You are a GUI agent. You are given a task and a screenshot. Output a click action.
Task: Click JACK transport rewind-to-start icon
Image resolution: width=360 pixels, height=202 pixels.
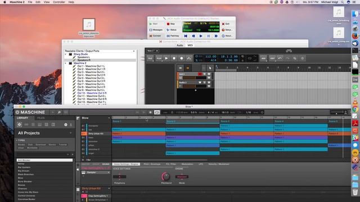click(x=186, y=36)
